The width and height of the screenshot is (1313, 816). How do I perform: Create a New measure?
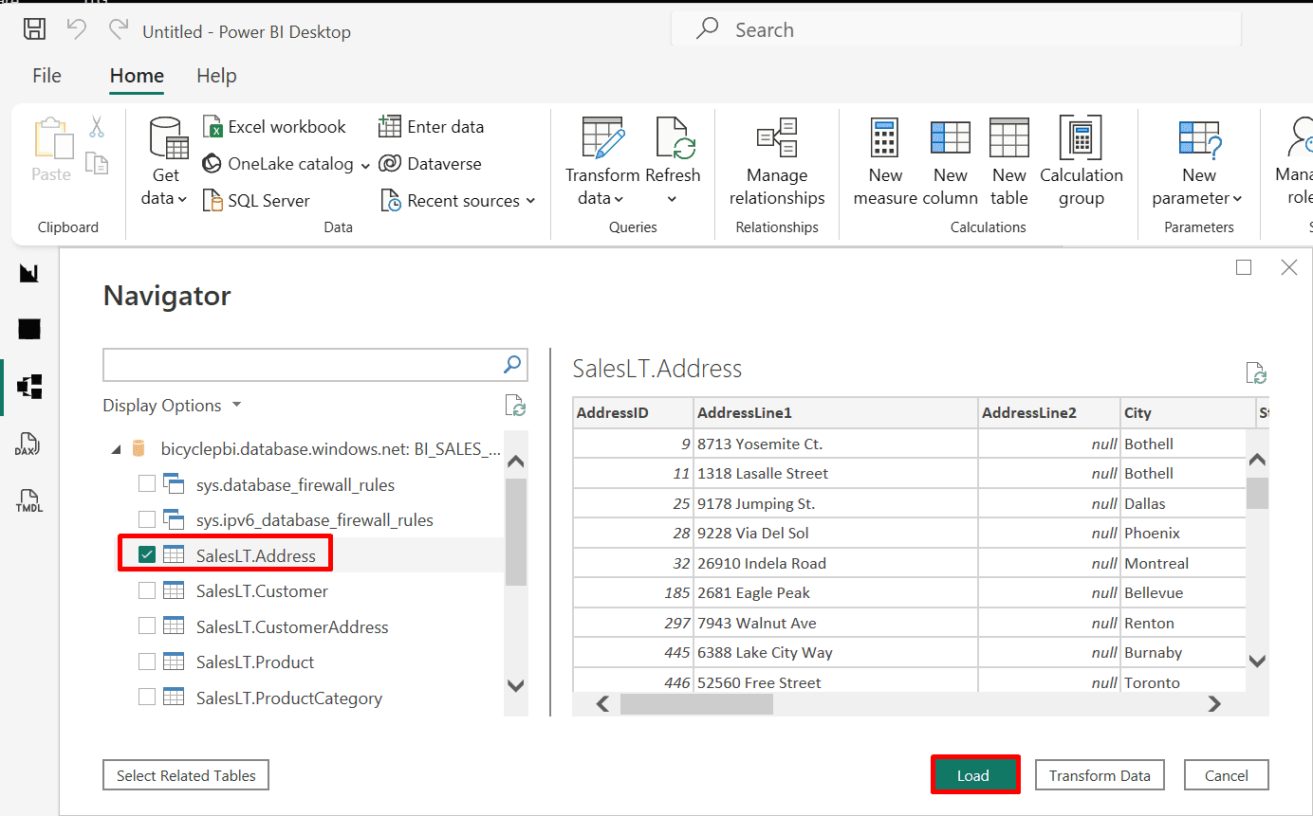884,161
